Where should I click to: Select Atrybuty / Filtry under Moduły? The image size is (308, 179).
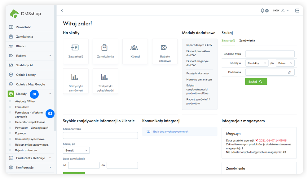25,101
